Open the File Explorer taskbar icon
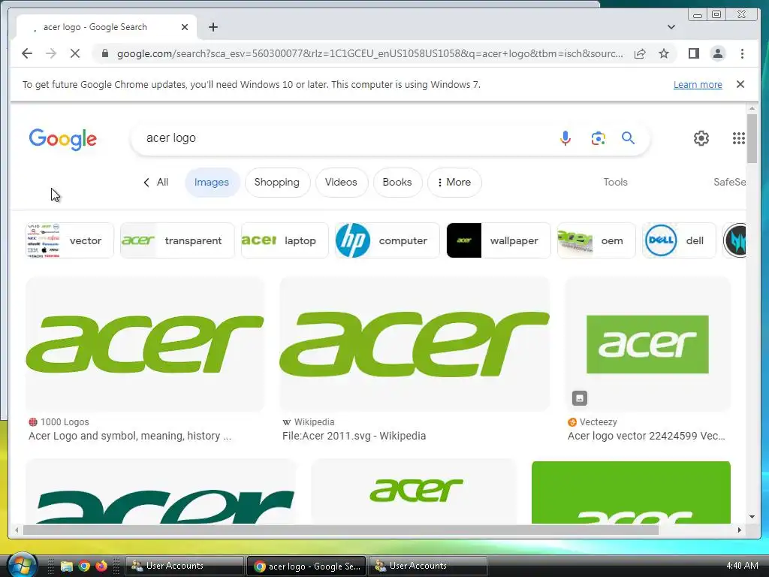This screenshot has width=769, height=577. click(x=66, y=566)
